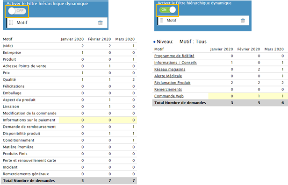Open the Alerte Médicale row link
Viewport: 288px width, 185px height.
[x=168, y=76]
